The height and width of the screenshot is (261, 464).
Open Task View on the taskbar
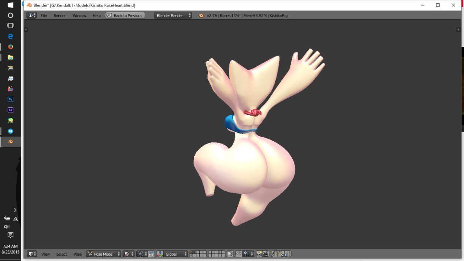tap(11, 26)
